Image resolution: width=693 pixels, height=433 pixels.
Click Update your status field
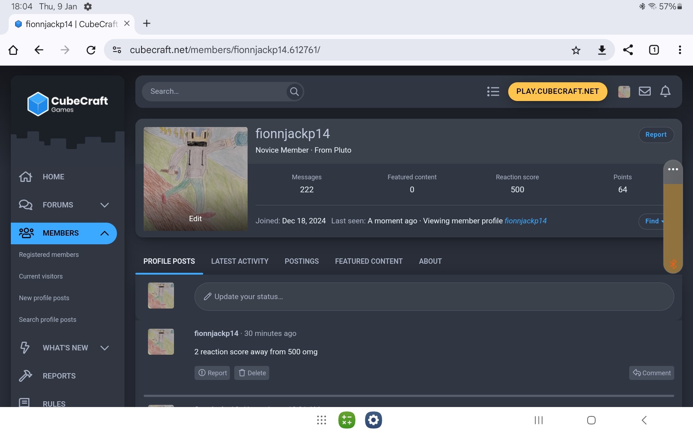434,297
